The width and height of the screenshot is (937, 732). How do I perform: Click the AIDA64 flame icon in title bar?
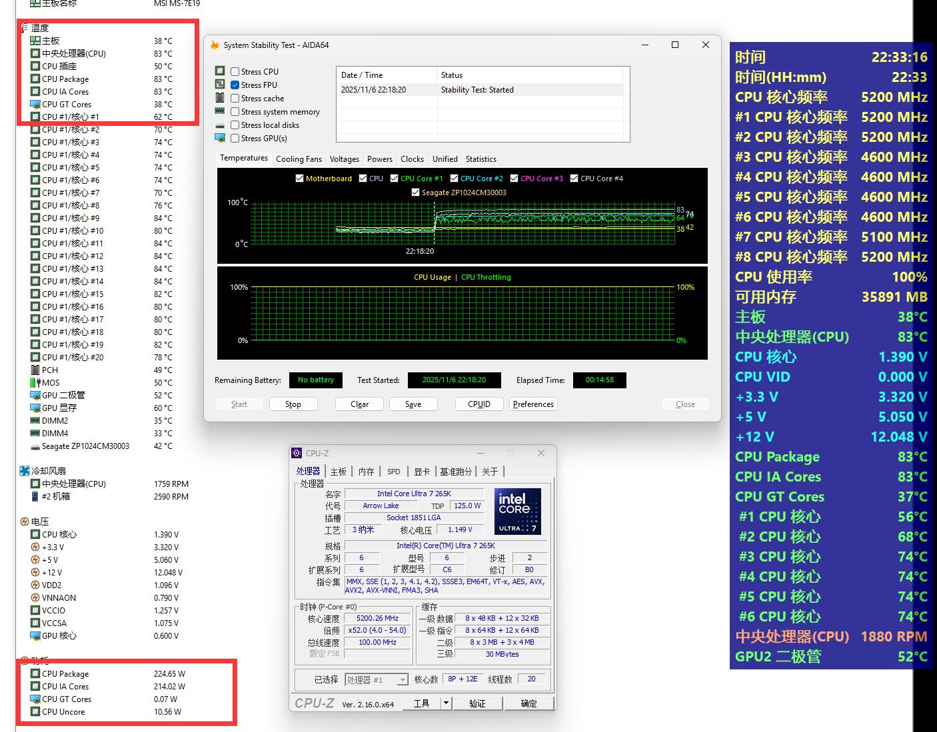pyautogui.click(x=215, y=45)
